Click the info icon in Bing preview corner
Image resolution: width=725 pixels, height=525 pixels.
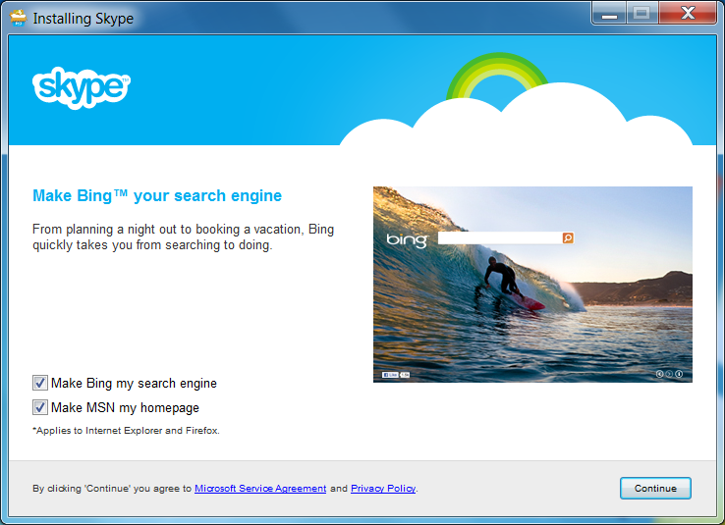[x=679, y=374]
